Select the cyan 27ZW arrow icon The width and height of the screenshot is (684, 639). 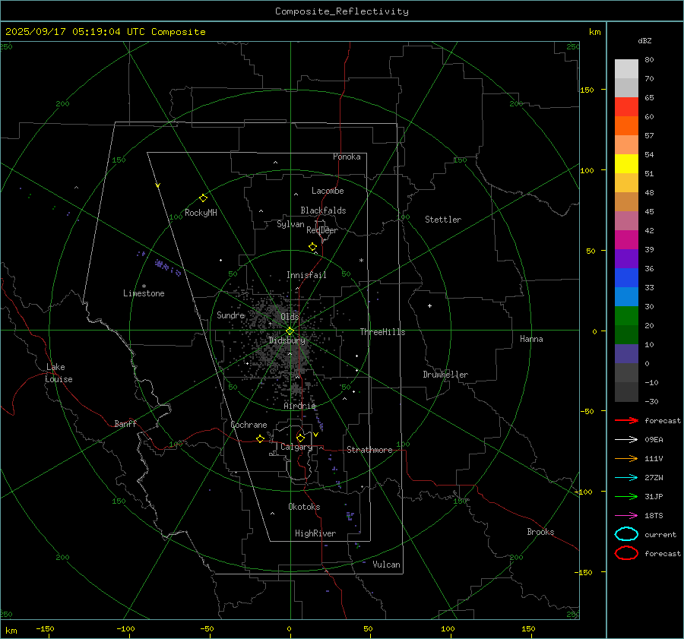coord(626,477)
